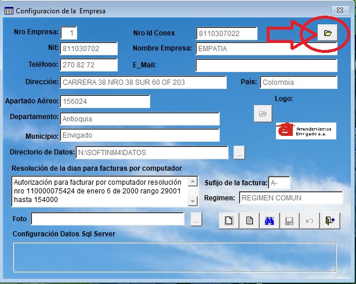Click the 'Configuración Datos Sql Server' label

[64, 233]
